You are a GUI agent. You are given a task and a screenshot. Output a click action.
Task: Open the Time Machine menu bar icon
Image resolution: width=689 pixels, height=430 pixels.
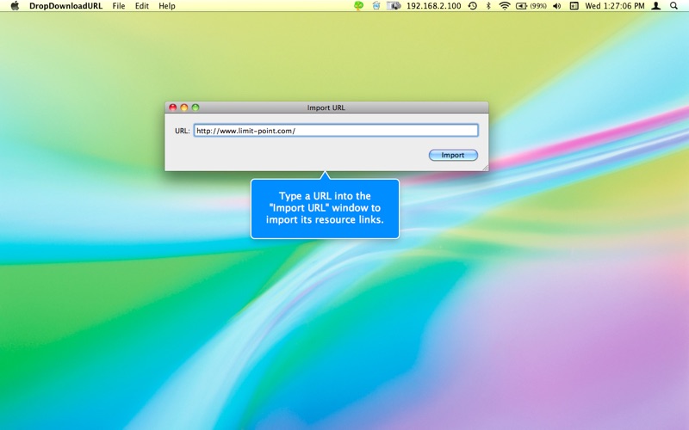click(473, 6)
